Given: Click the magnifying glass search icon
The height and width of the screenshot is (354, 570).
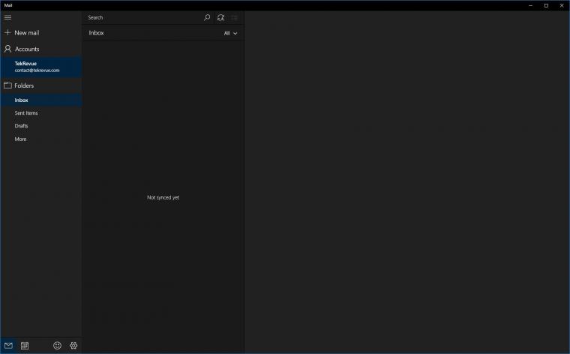Looking at the screenshot, I should pos(207,17).
